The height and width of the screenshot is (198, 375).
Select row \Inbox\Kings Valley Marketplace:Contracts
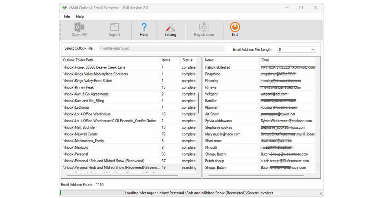tap(129, 74)
